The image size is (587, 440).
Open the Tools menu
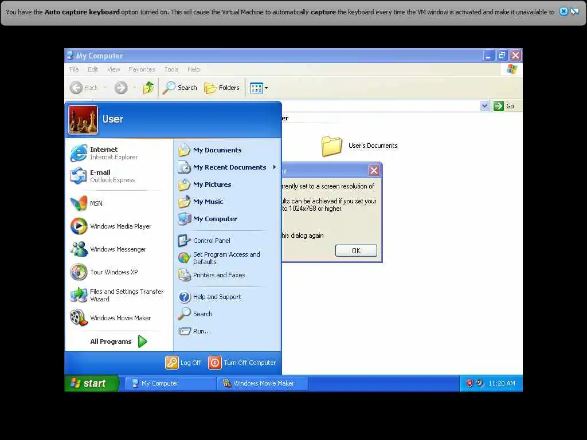click(171, 69)
